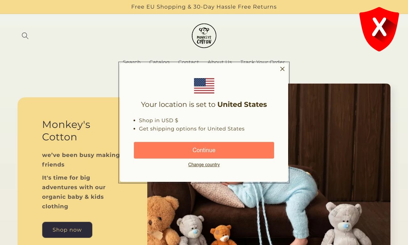This screenshot has height=245, width=408.
Task: Close the location popup
Action: pyautogui.click(x=282, y=69)
